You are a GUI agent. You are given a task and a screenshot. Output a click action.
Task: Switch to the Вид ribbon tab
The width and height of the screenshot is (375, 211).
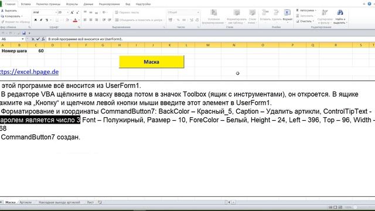point(128,4)
